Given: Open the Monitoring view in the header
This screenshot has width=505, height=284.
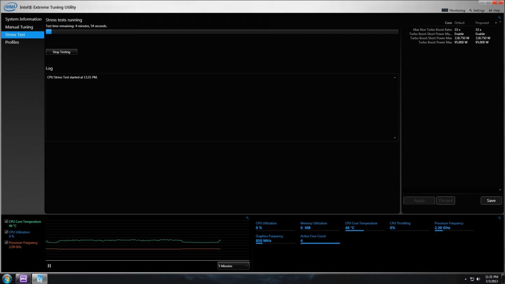Looking at the screenshot, I should pos(454,10).
